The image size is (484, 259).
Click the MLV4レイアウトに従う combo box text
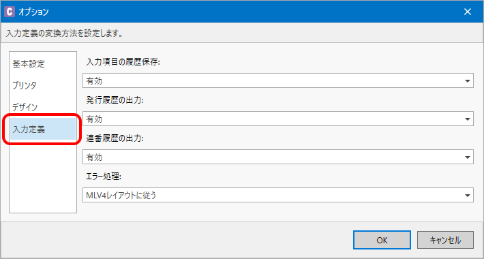(121, 196)
